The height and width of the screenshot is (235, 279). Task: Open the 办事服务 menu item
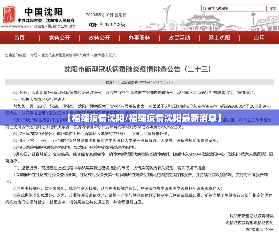[139, 38]
